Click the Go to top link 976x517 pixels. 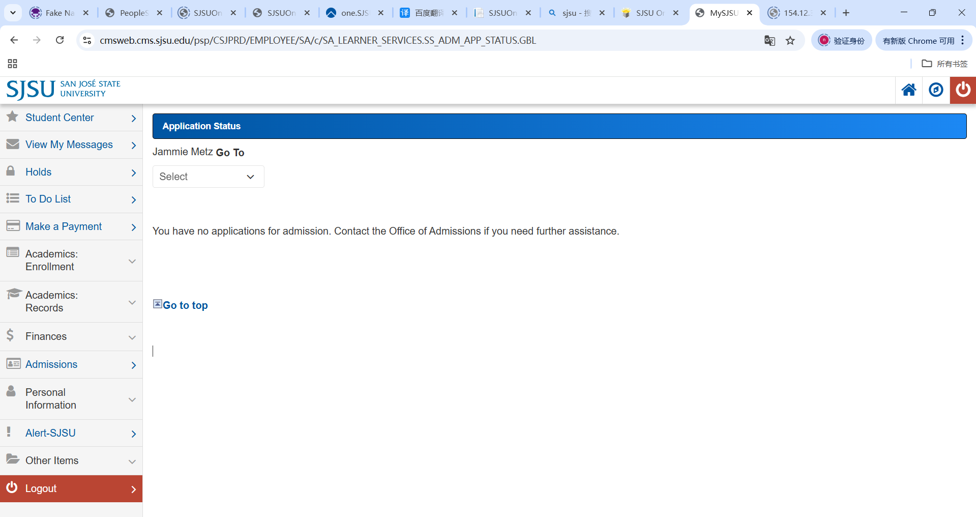(x=185, y=305)
